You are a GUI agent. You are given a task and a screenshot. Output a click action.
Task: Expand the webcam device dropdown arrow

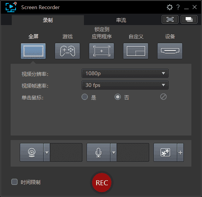(47, 153)
